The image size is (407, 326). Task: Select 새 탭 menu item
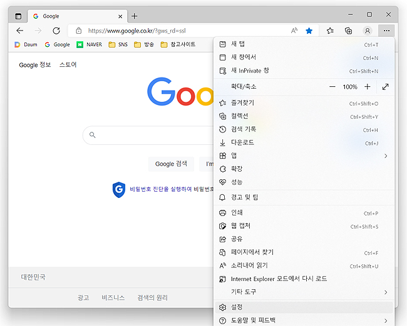(303, 44)
